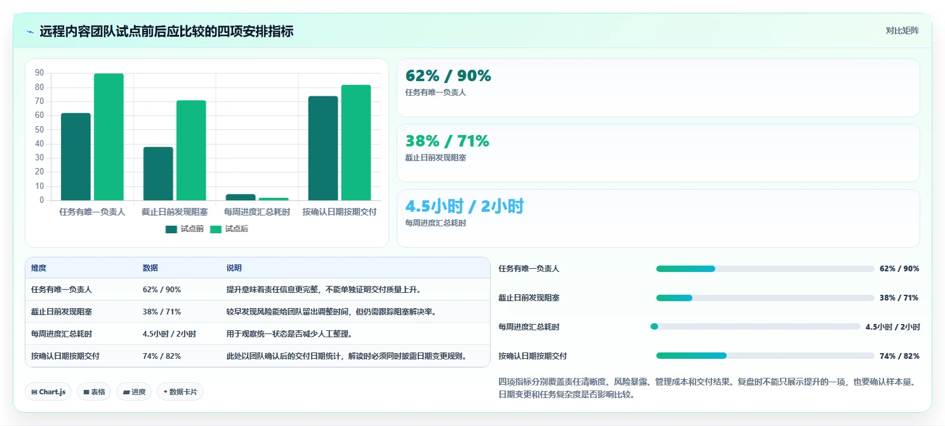945x426 pixels.
Task: Click the 38% / 71% cell in the table
Action: (x=162, y=312)
